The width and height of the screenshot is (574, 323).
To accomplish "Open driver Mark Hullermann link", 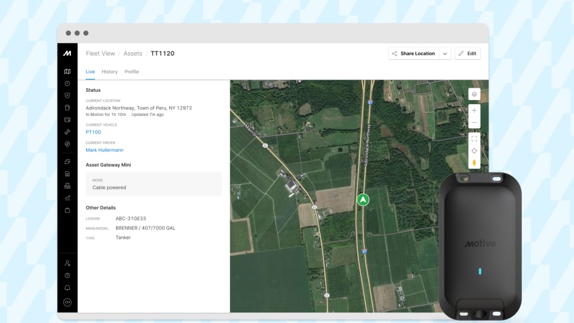I will (104, 150).
